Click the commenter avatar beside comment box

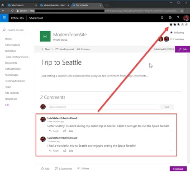click(43, 107)
